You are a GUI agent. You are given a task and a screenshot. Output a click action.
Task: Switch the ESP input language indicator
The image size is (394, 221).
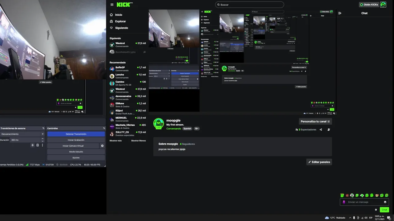point(371,218)
